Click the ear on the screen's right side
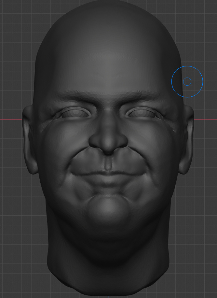This screenshot has width=217, height=298. click(x=186, y=140)
